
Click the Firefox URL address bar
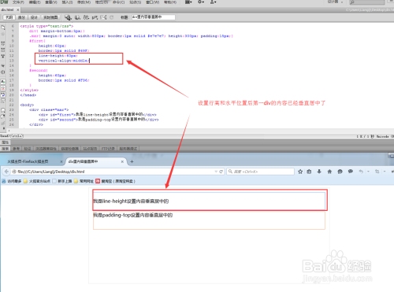[113, 172]
